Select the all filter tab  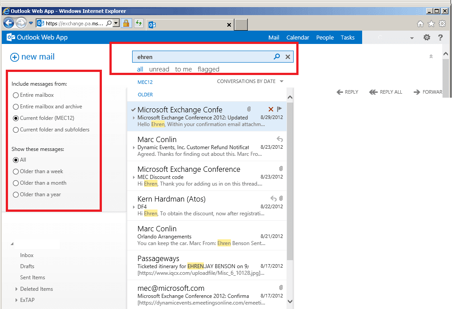coord(140,69)
